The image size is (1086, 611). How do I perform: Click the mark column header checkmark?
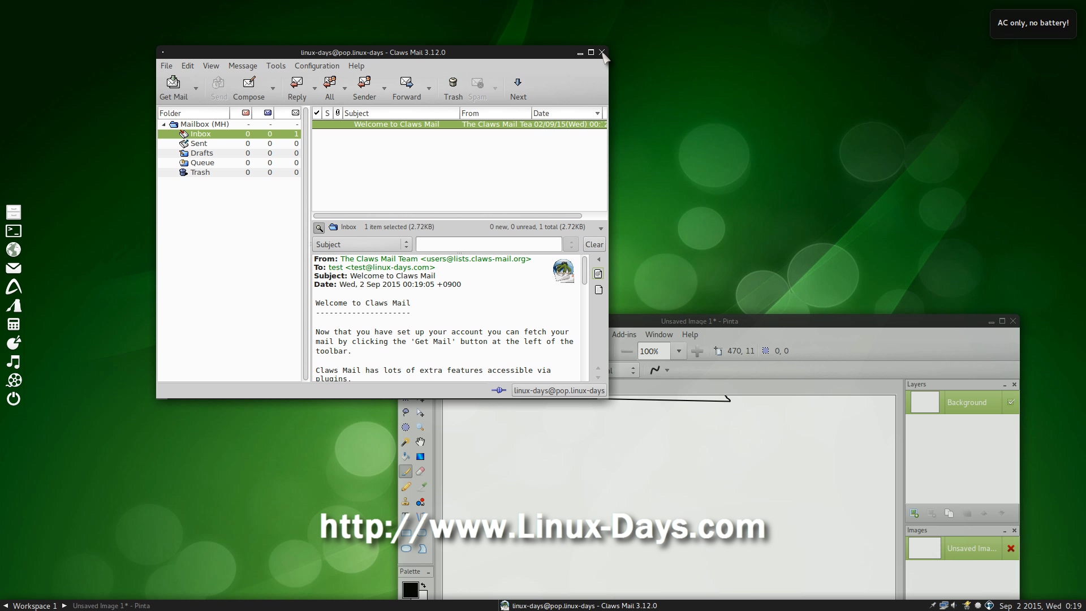tap(317, 113)
